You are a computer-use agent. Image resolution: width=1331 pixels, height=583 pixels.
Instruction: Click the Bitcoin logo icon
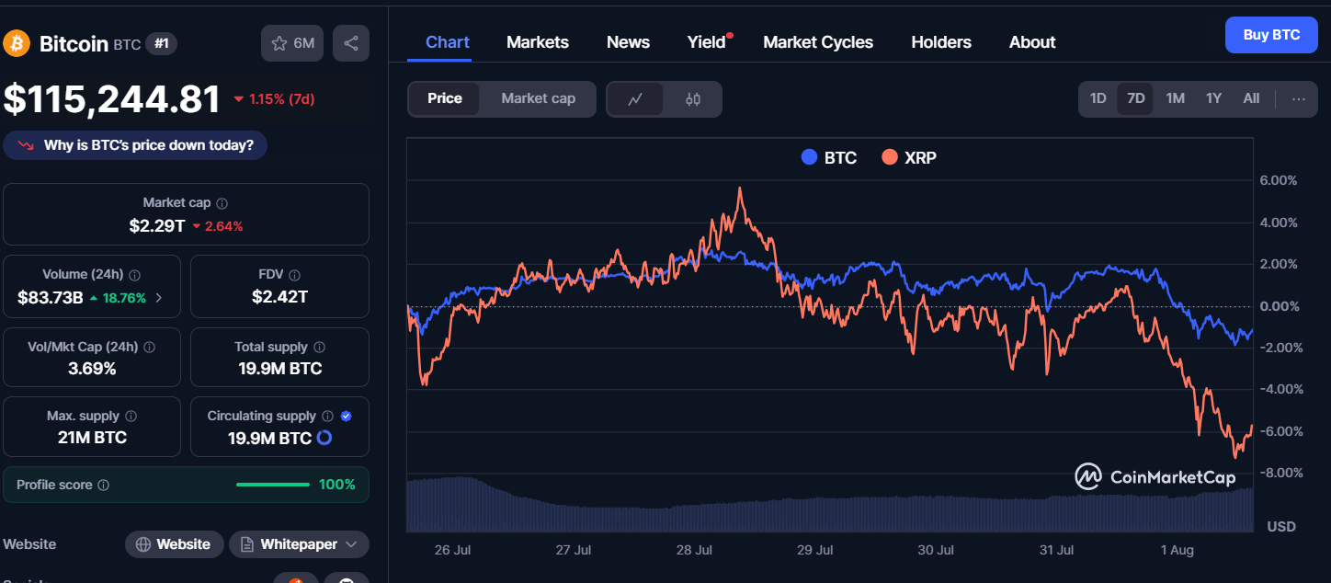click(17, 43)
